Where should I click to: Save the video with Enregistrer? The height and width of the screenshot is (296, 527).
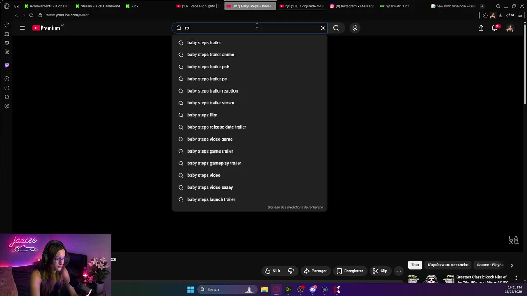[350, 271]
